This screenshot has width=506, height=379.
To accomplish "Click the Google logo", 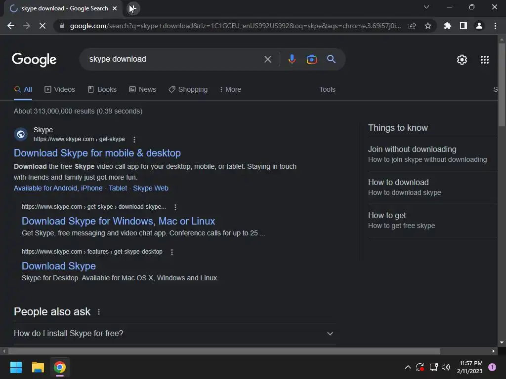I will point(34,60).
